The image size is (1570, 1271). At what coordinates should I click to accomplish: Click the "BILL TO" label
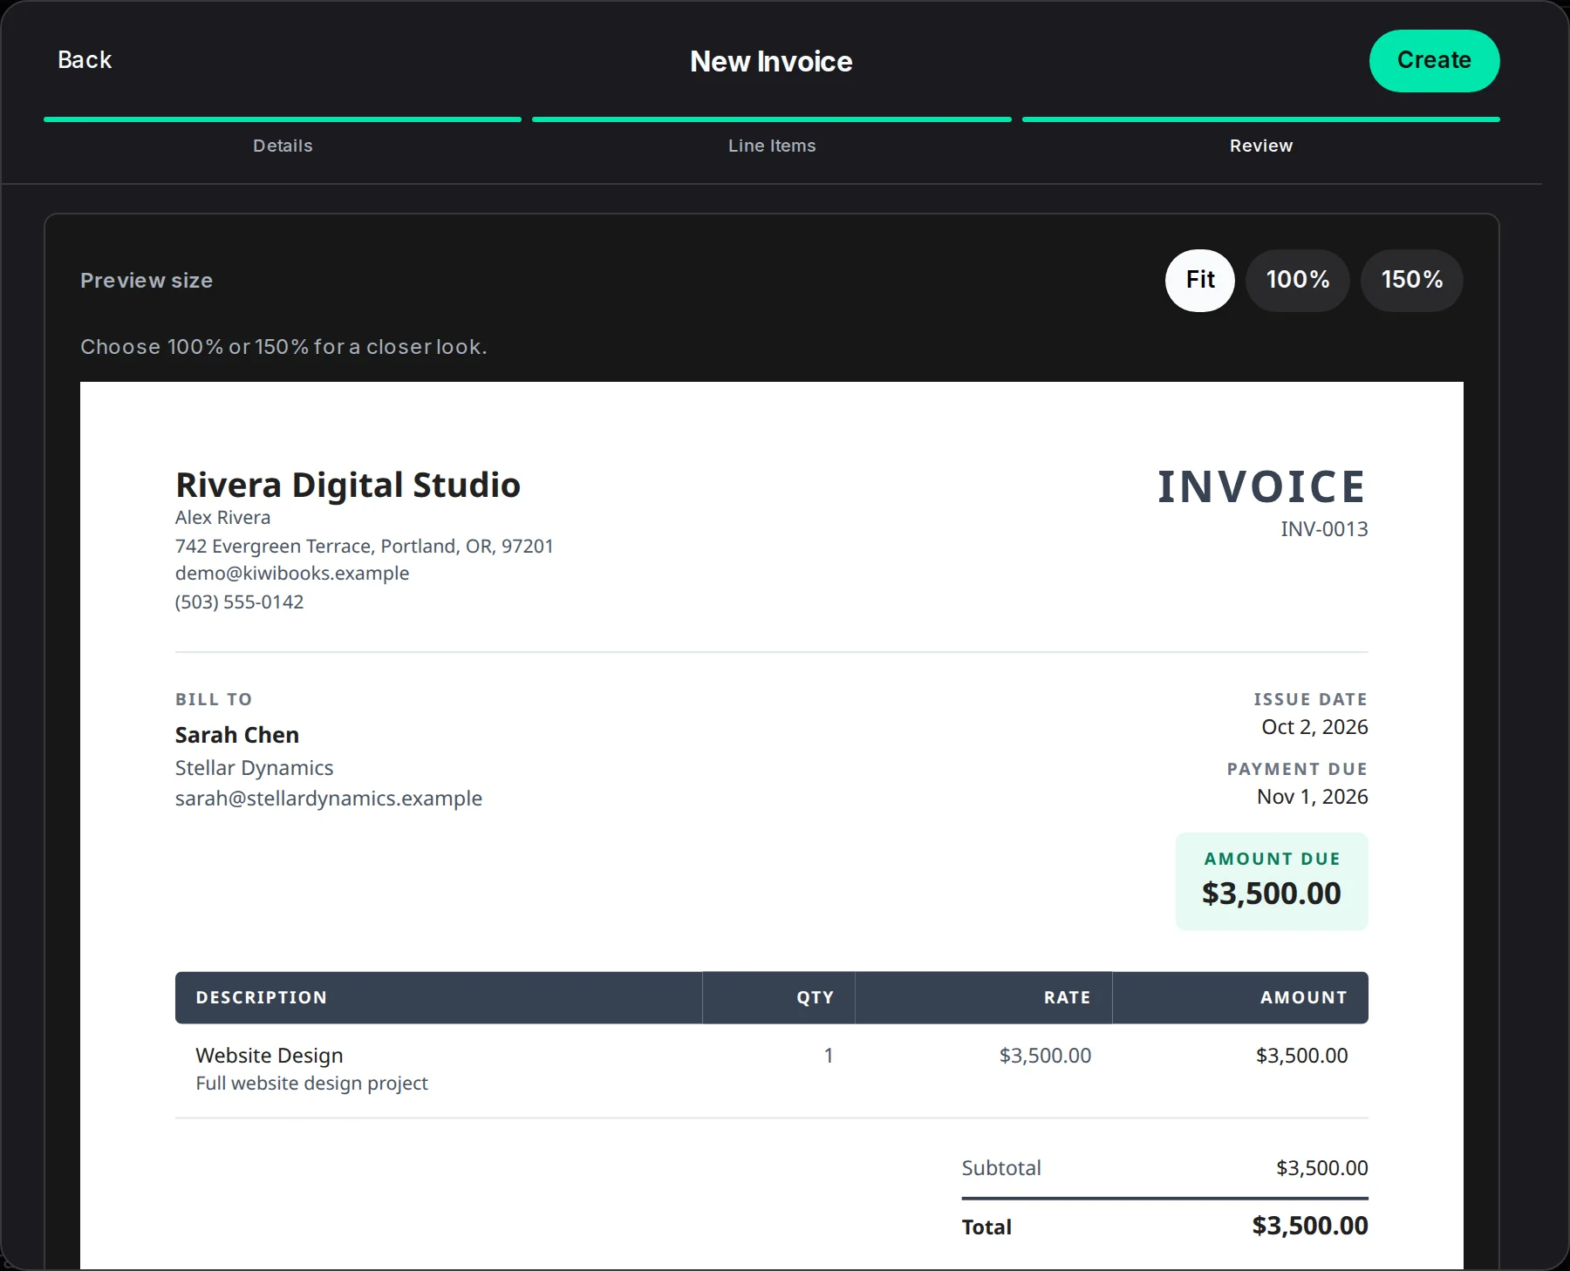pos(214,699)
